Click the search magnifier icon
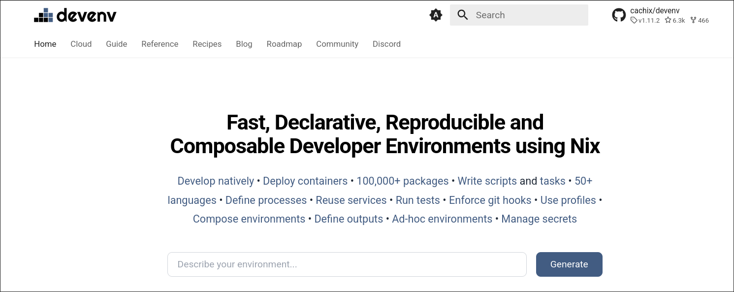734x292 pixels. click(462, 15)
